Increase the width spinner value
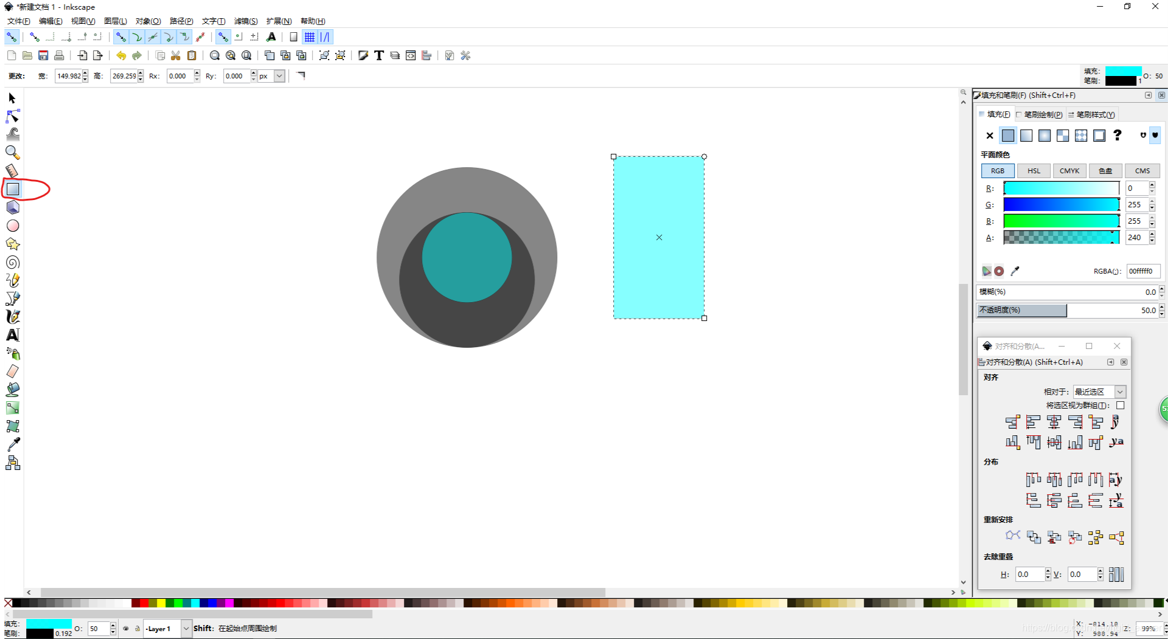 (x=85, y=73)
